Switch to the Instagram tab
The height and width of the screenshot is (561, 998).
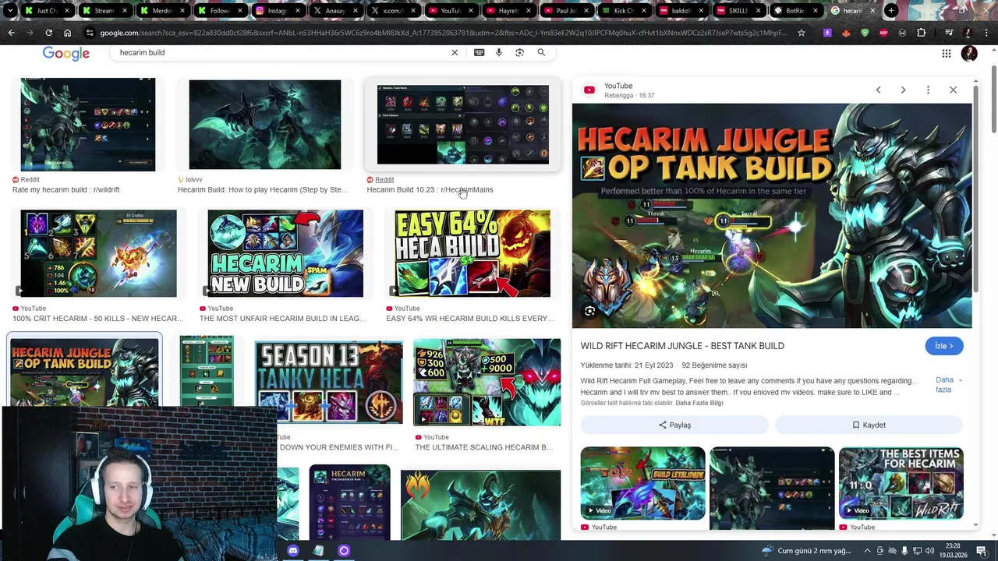tap(279, 11)
